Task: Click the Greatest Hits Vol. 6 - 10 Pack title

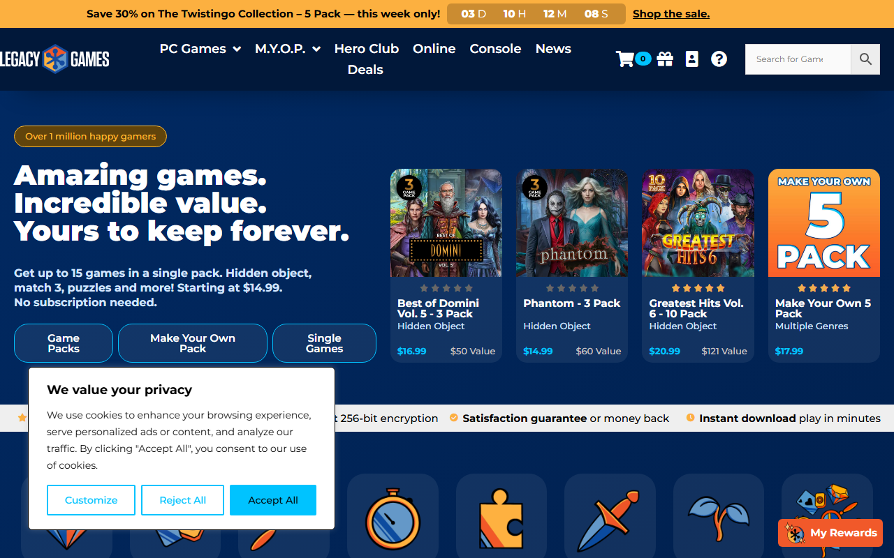Action: coord(696,308)
